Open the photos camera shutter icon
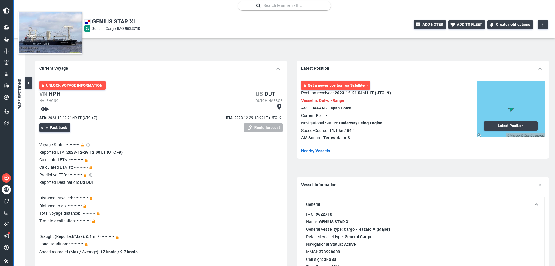555x266 pixels. tap(6, 97)
